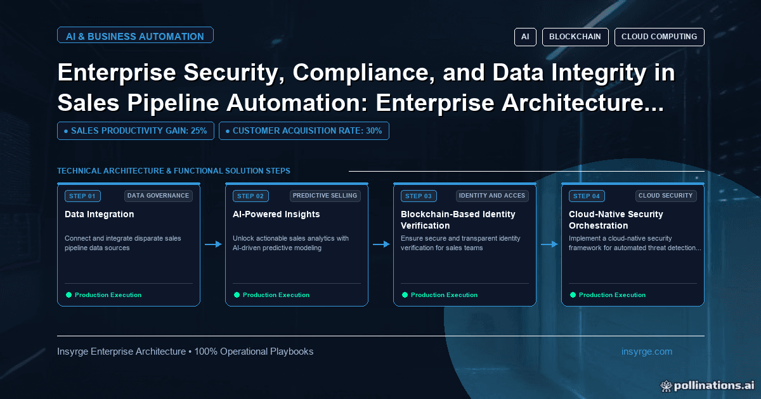This screenshot has height=399, width=761.
Task: Click the Data Integration card title
Action: (x=100, y=214)
